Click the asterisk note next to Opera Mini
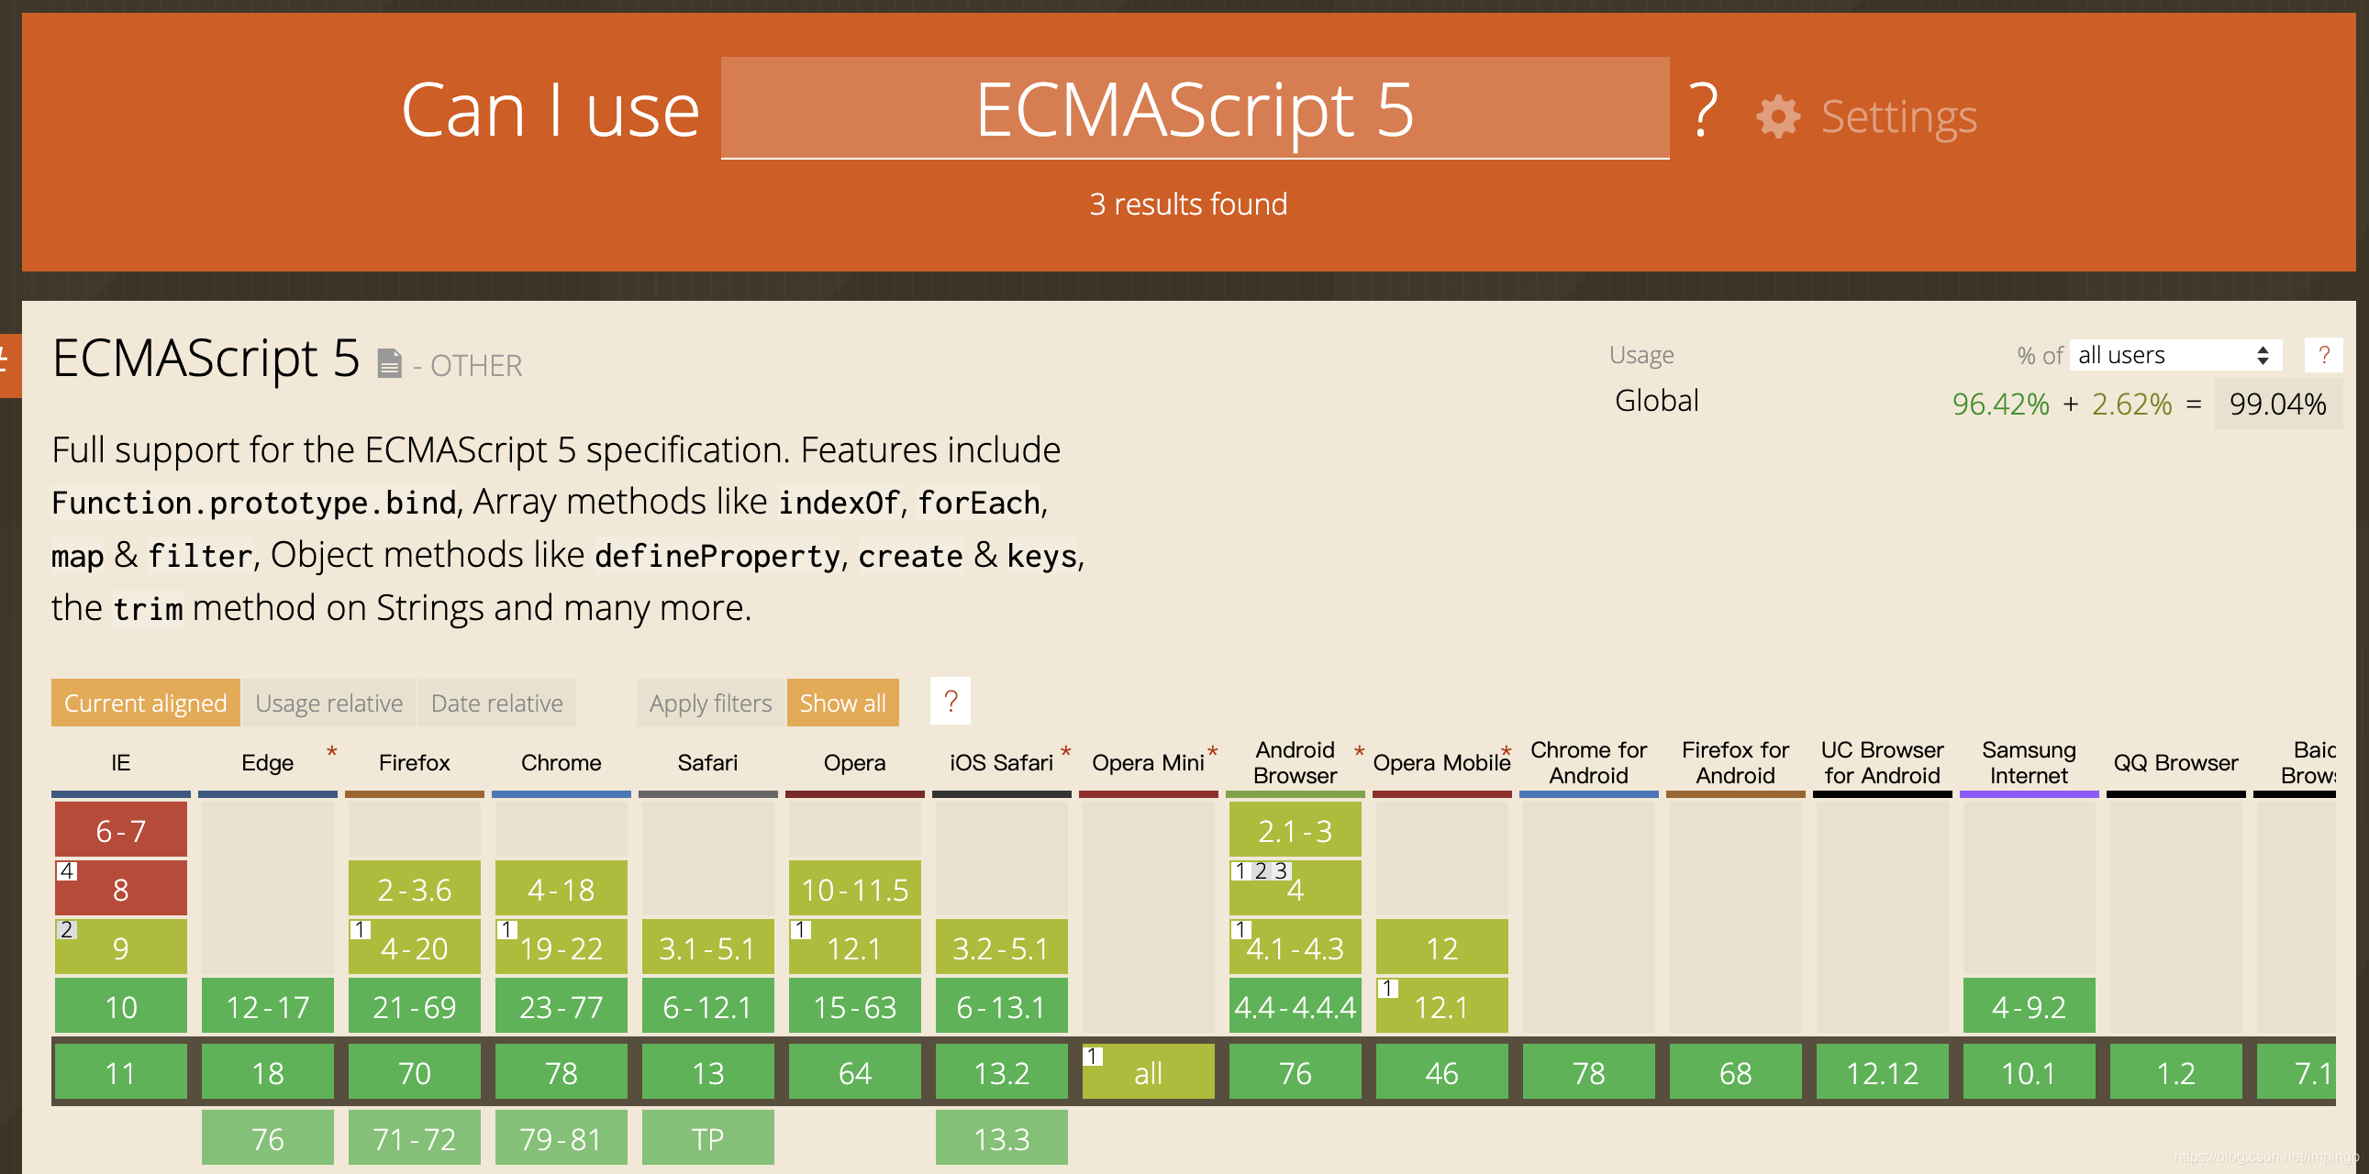 pyautogui.click(x=1213, y=752)
